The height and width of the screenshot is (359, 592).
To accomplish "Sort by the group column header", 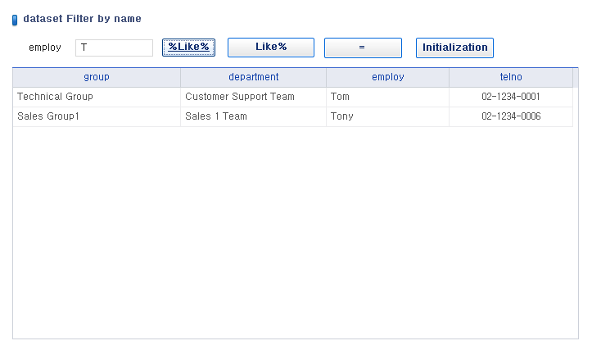I will (x=97, y=78).
